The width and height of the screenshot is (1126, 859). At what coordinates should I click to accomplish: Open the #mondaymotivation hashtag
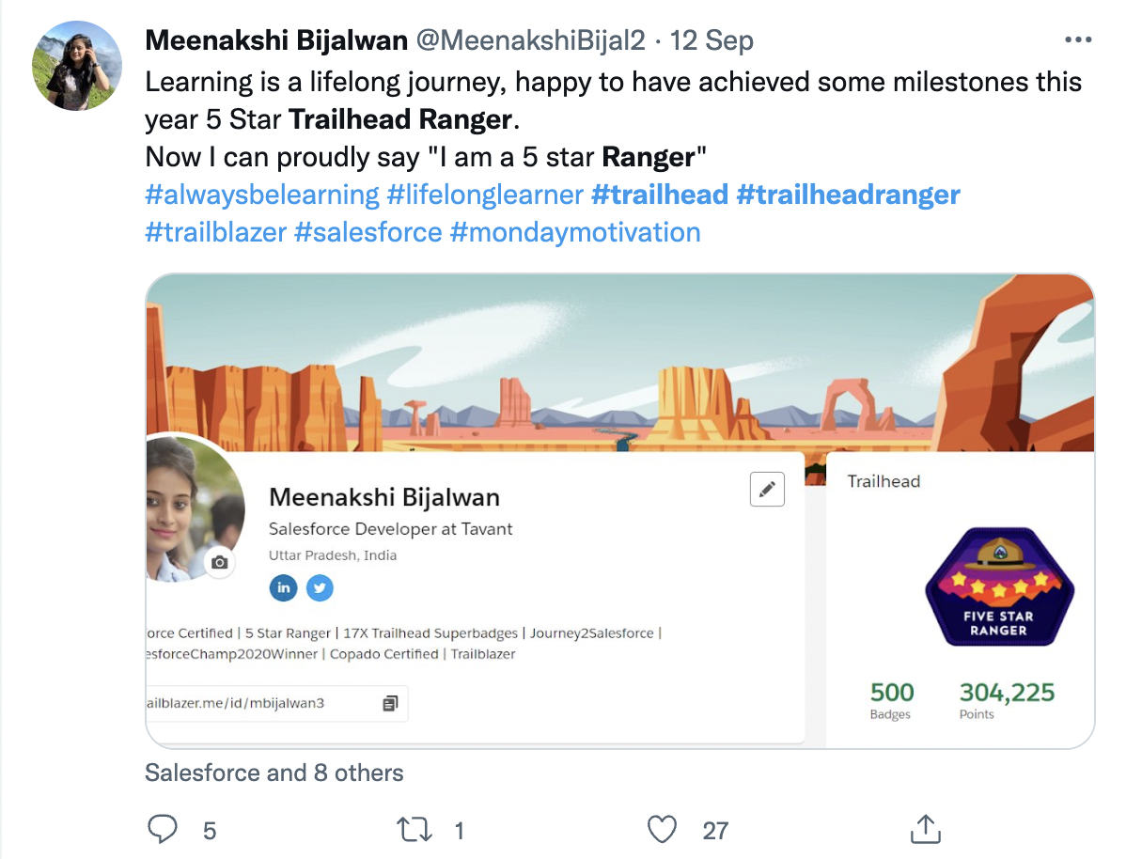[x=575, y=233]
